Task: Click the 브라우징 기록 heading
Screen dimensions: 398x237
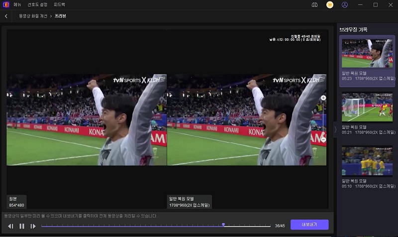Action: coord(353,29)
